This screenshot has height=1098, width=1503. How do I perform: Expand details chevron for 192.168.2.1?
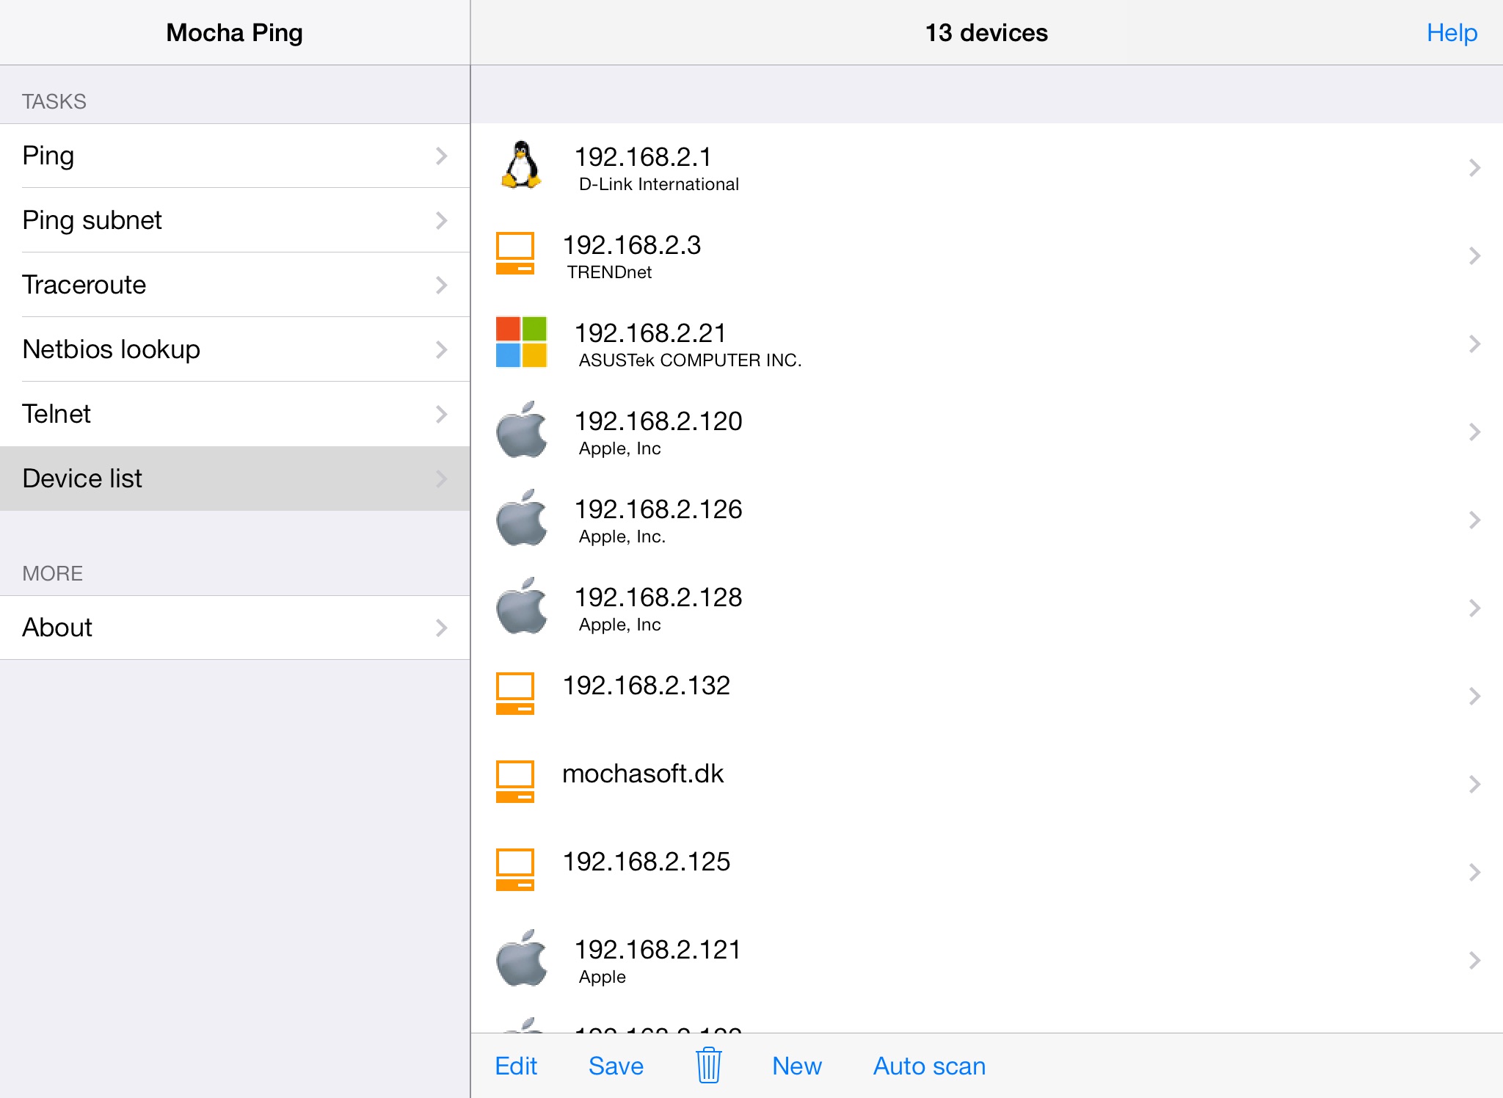pyautogui.click(x=1474, y=168)
